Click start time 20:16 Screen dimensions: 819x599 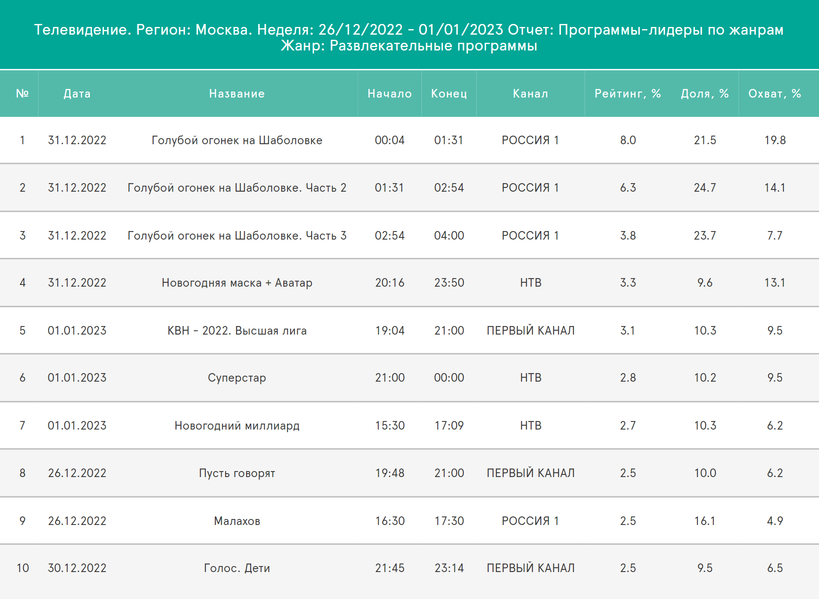click(x=390, y=283)
